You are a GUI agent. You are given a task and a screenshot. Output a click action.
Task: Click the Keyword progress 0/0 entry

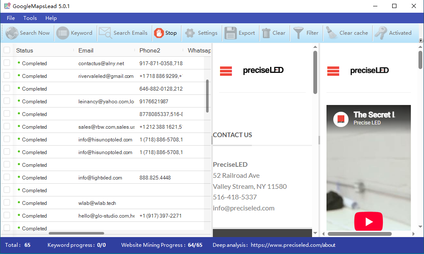76,245
